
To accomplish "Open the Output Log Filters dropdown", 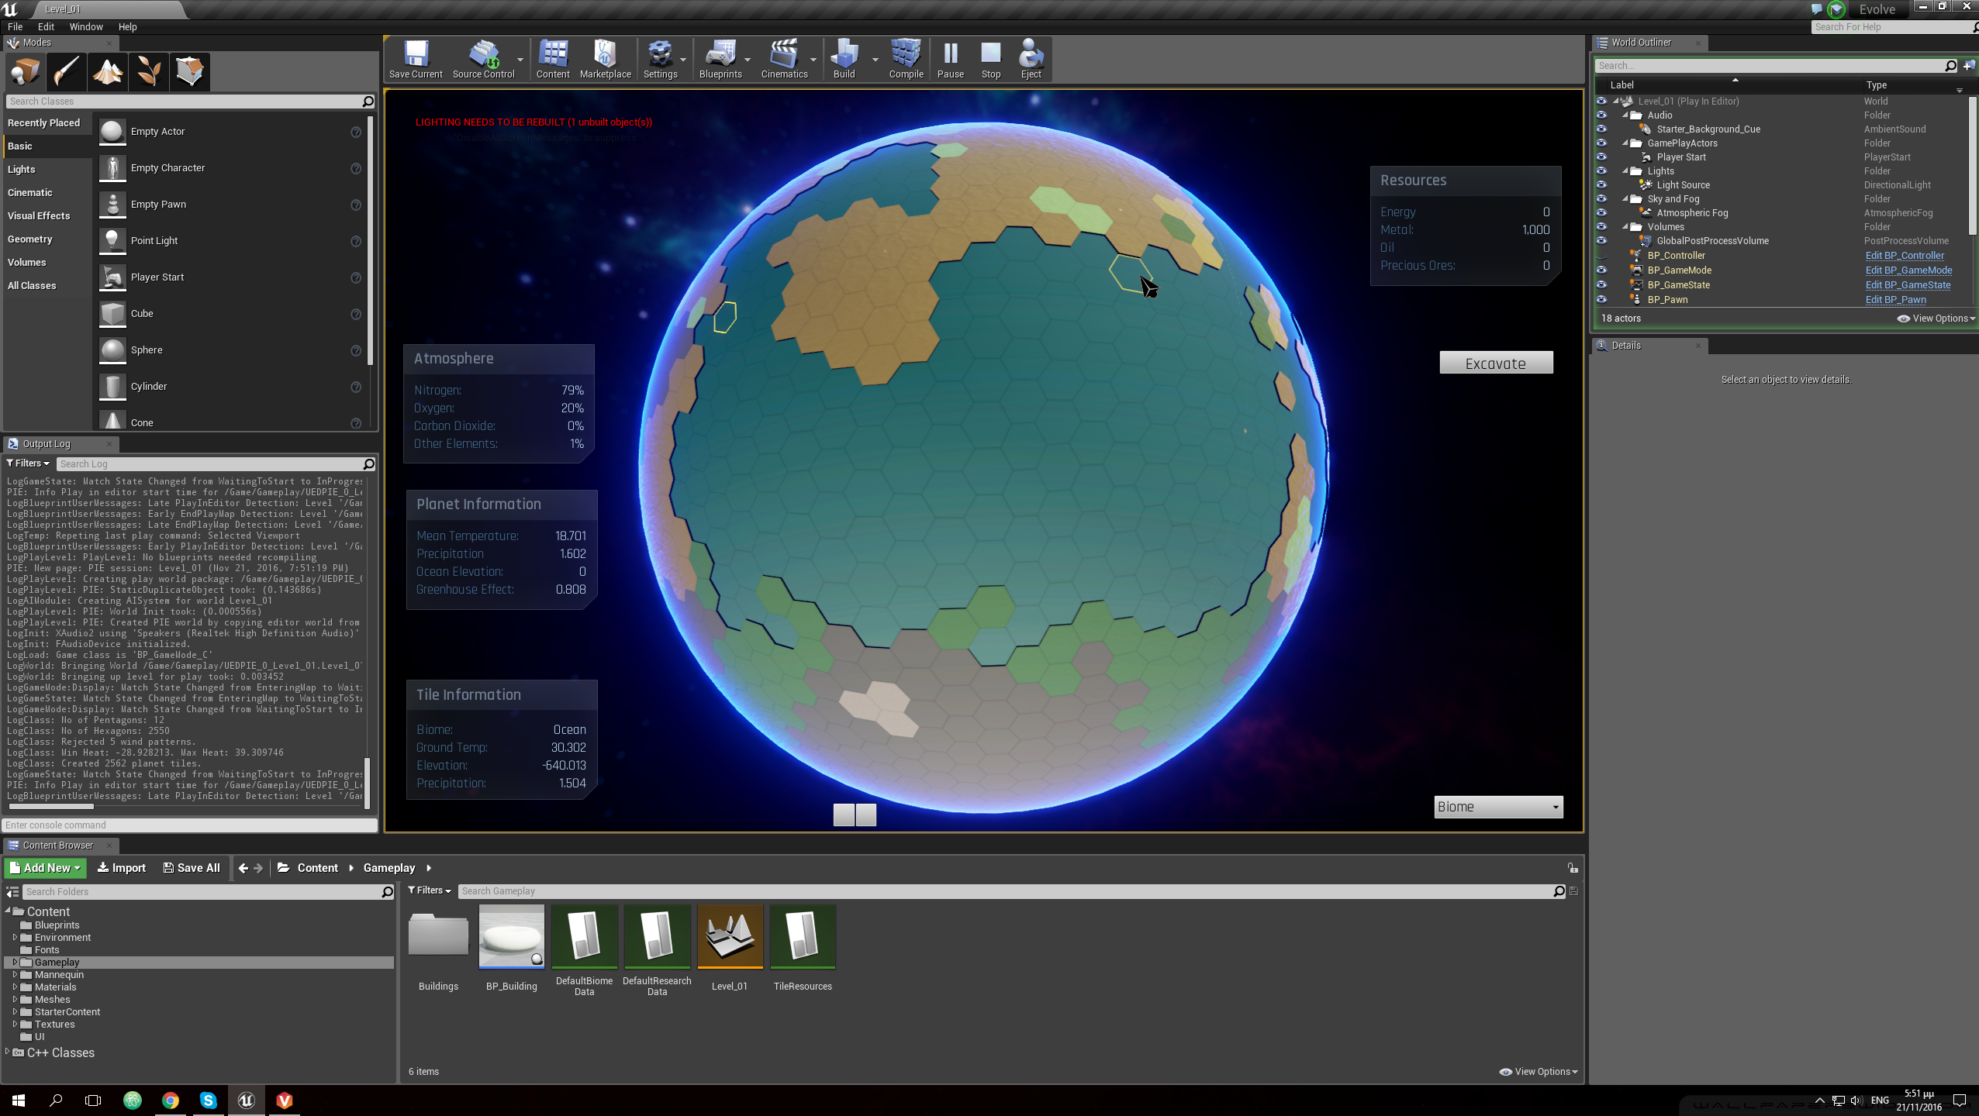I will point(28,463).
